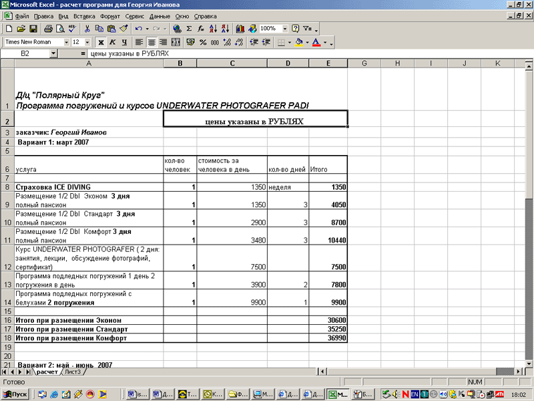This screenshot has width=534, height=401.
Task: Open the Данные menu
Action: [x=160, y=16]
